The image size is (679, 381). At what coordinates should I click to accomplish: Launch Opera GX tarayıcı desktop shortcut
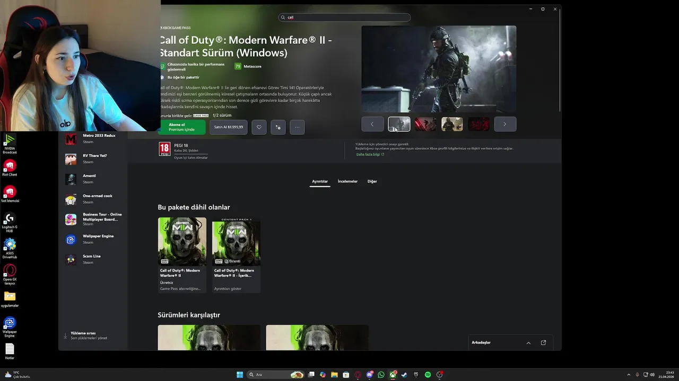coord(10,275)
